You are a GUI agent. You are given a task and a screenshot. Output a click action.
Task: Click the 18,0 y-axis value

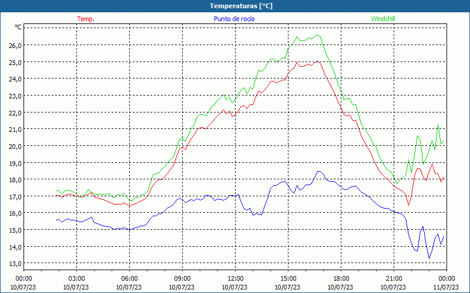coord(15,179)
